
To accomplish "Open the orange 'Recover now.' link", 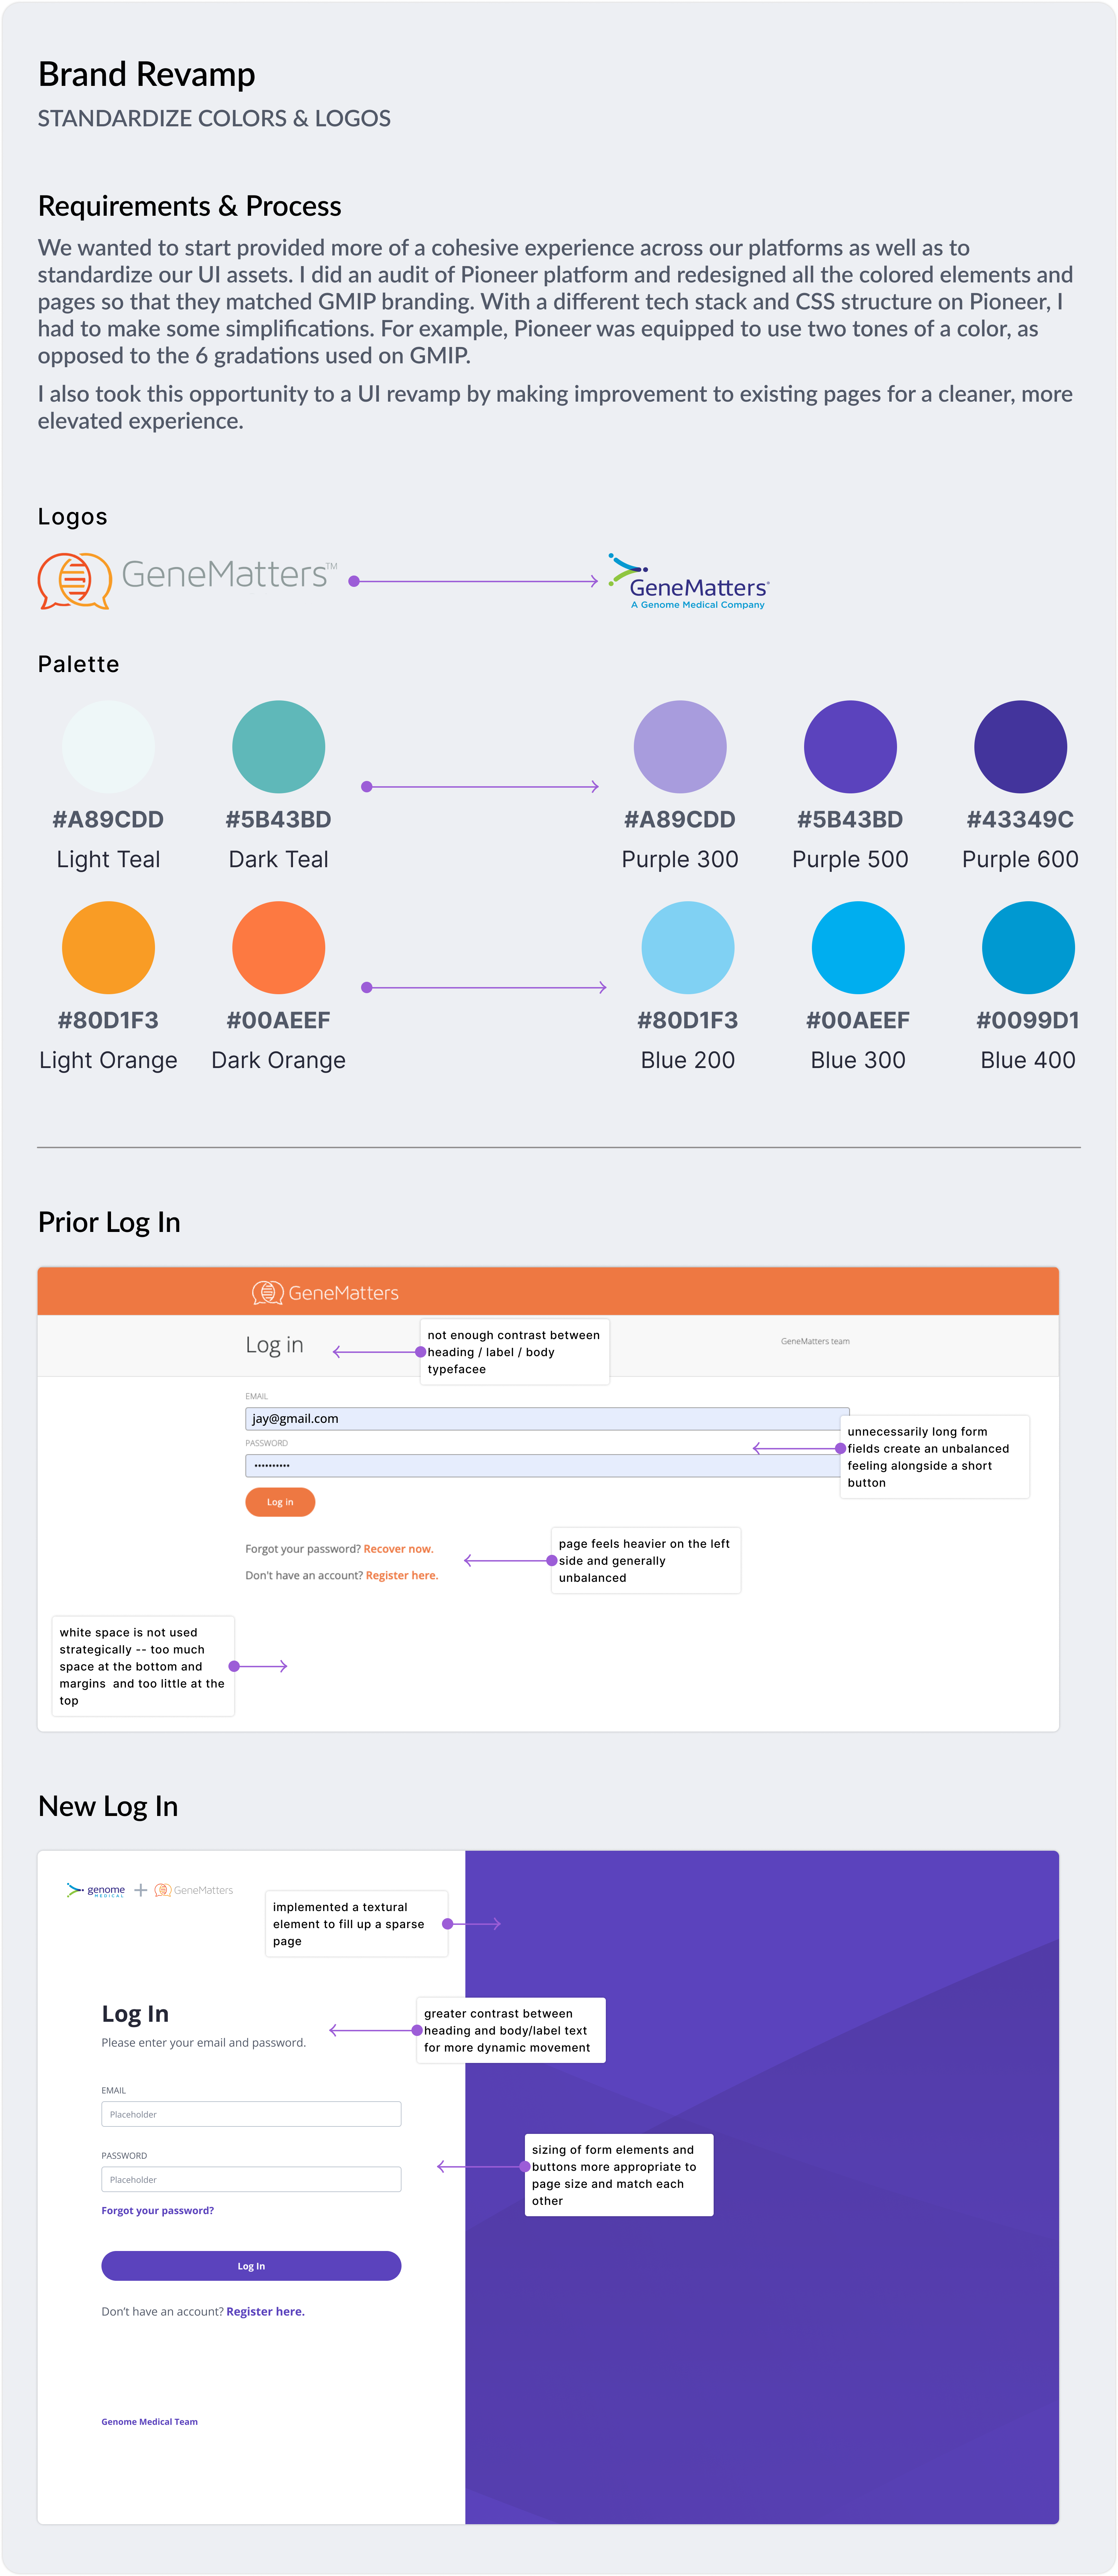I will tap(398, 1549).
